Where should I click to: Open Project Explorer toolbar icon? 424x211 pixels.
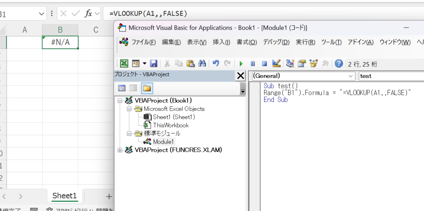click(x=290, y=63)
